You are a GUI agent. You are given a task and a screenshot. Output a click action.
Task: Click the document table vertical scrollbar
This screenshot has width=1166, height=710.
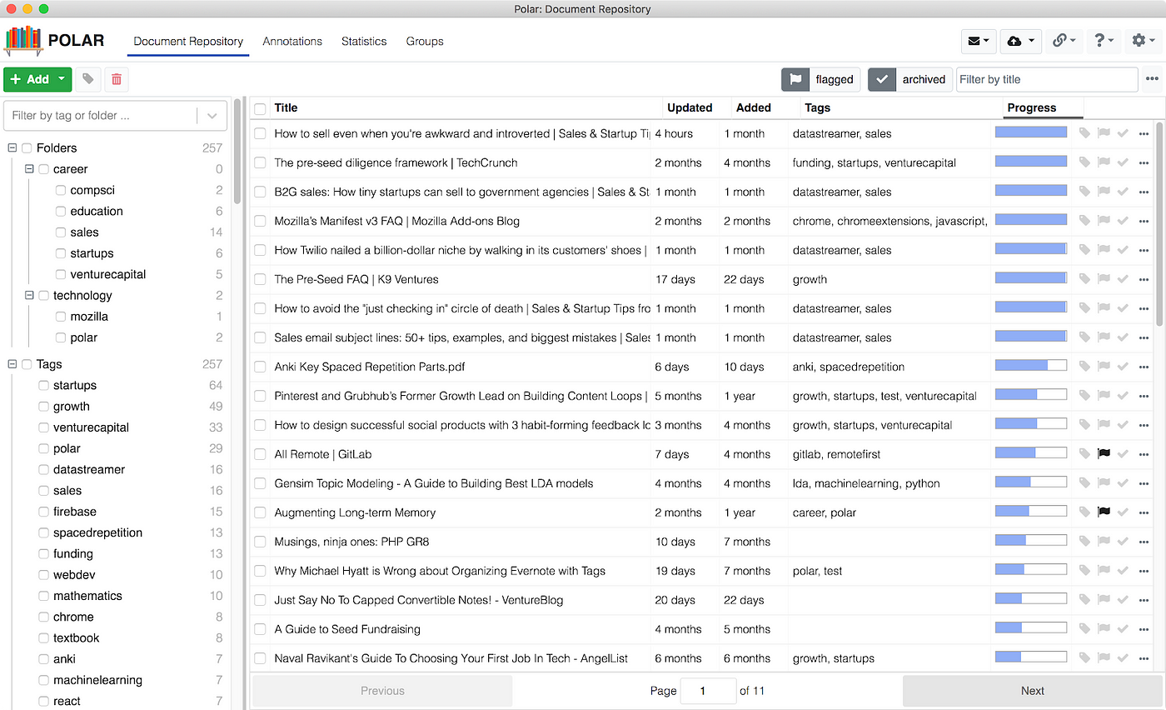(1160, 225)
